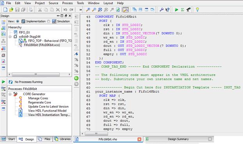
Task: Select Fifo16Kbit (Fifo16Kbit.xco) in hierarchy
Action: [x=42, y=45]
